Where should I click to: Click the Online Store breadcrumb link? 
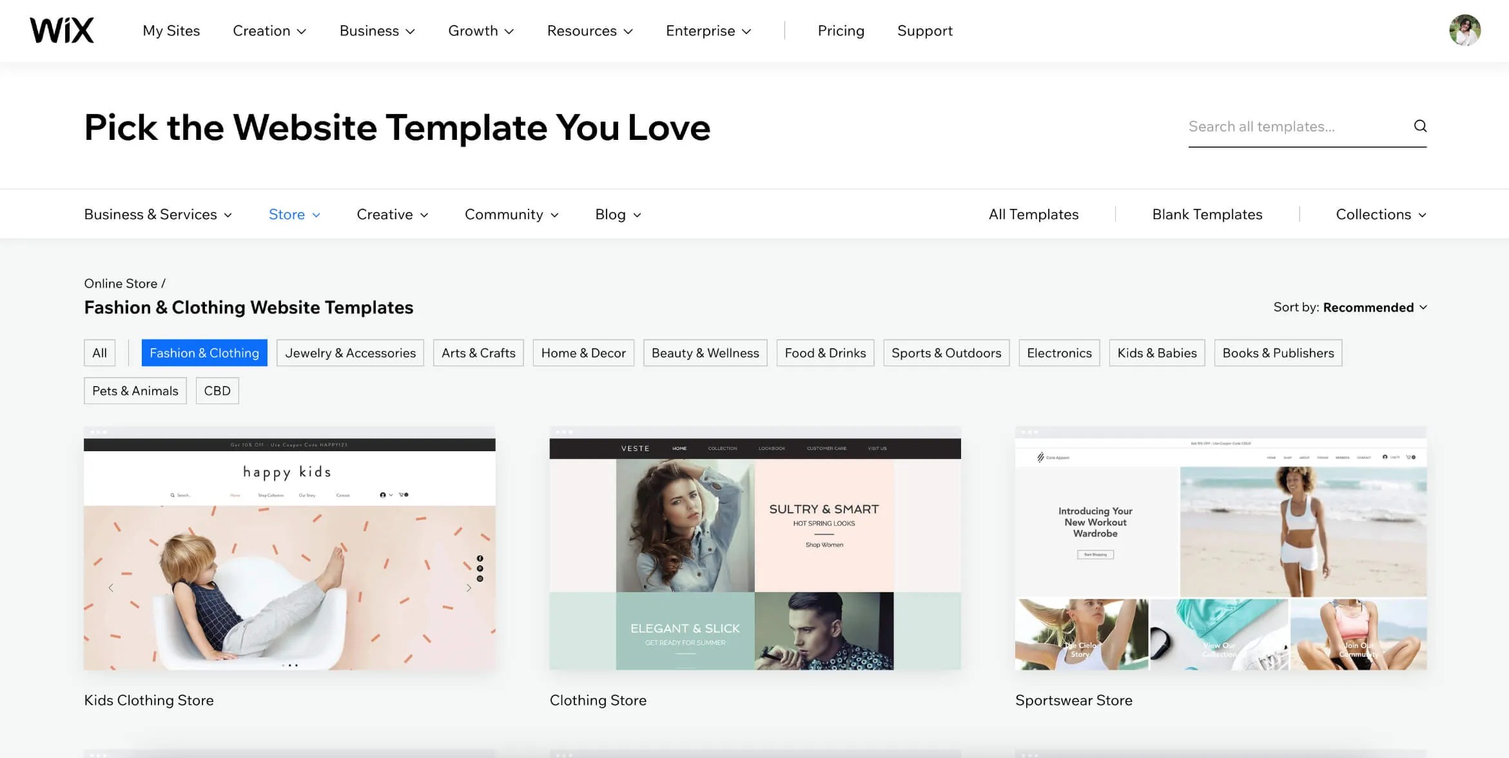tap(121, 283)
